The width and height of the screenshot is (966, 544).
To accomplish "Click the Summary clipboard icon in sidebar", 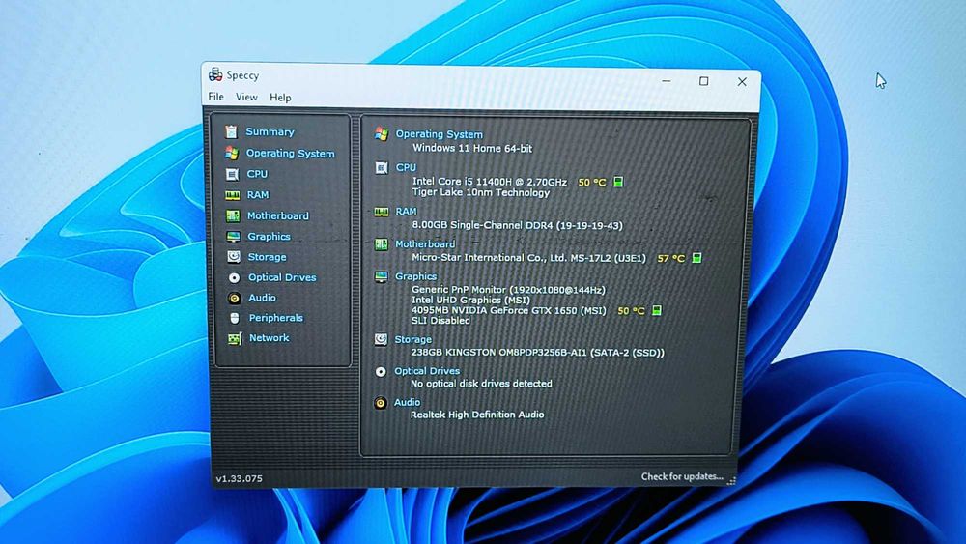I will (x=231, y=131).
